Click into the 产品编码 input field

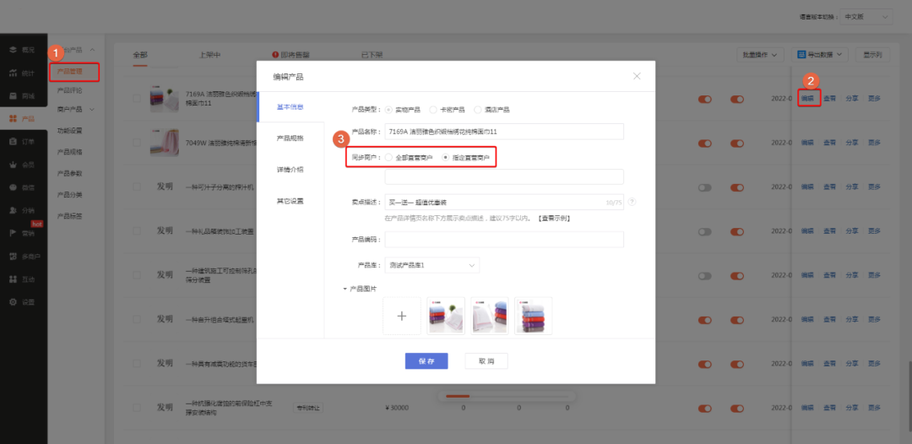504,240
